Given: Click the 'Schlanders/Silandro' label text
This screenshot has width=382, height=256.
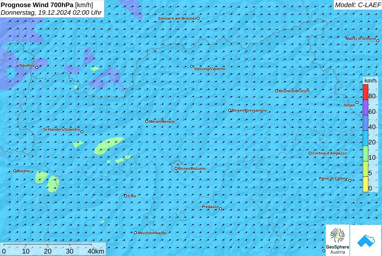Looking at the screenshot, I should coord(62,129).
